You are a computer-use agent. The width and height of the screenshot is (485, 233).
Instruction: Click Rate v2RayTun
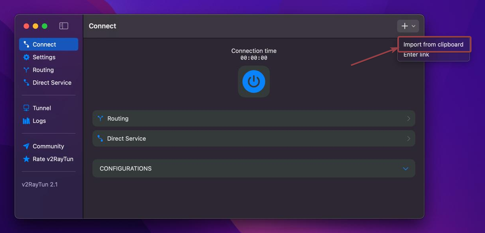click(x=53, y=159)
